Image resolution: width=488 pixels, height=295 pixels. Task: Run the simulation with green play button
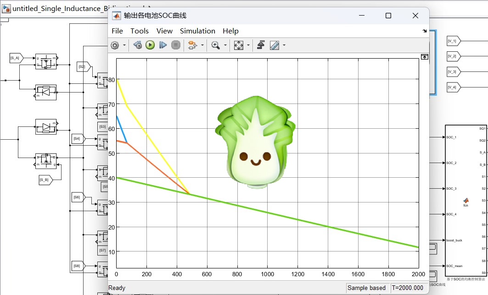pos(150,45)
